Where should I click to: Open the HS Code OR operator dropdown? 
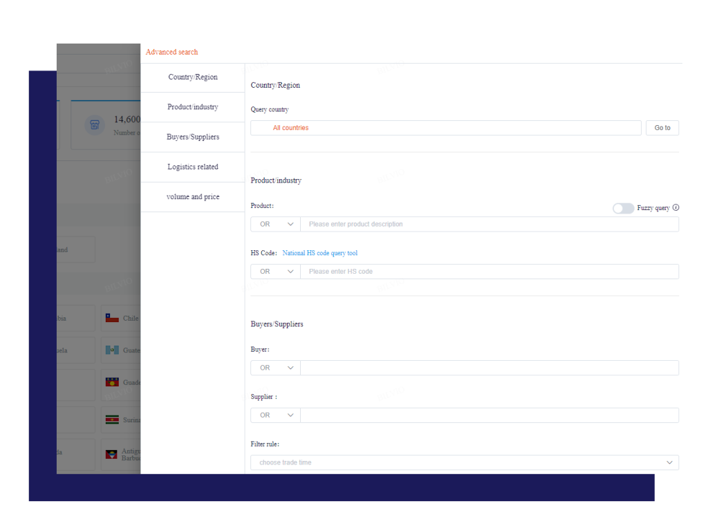click(x=275, y=272)
